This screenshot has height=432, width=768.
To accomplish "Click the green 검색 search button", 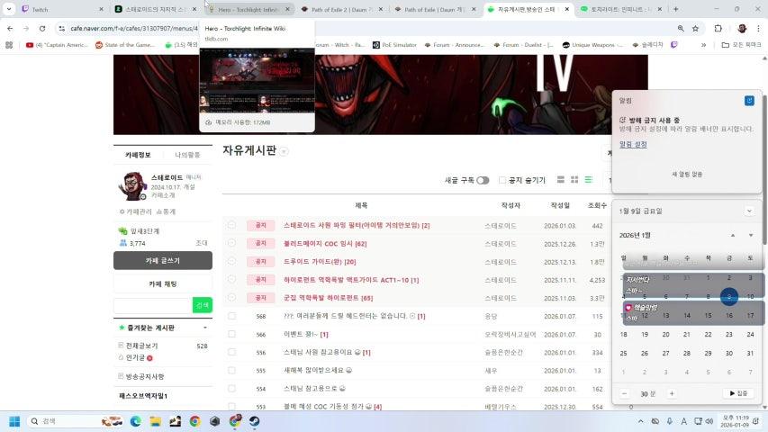I will coord(203,305).
